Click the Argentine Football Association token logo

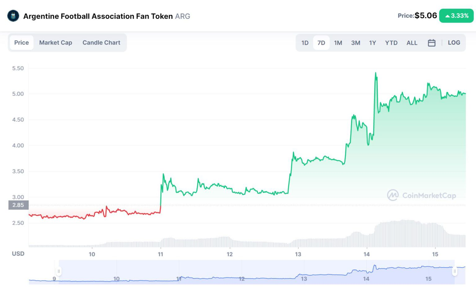click(13, 16)
